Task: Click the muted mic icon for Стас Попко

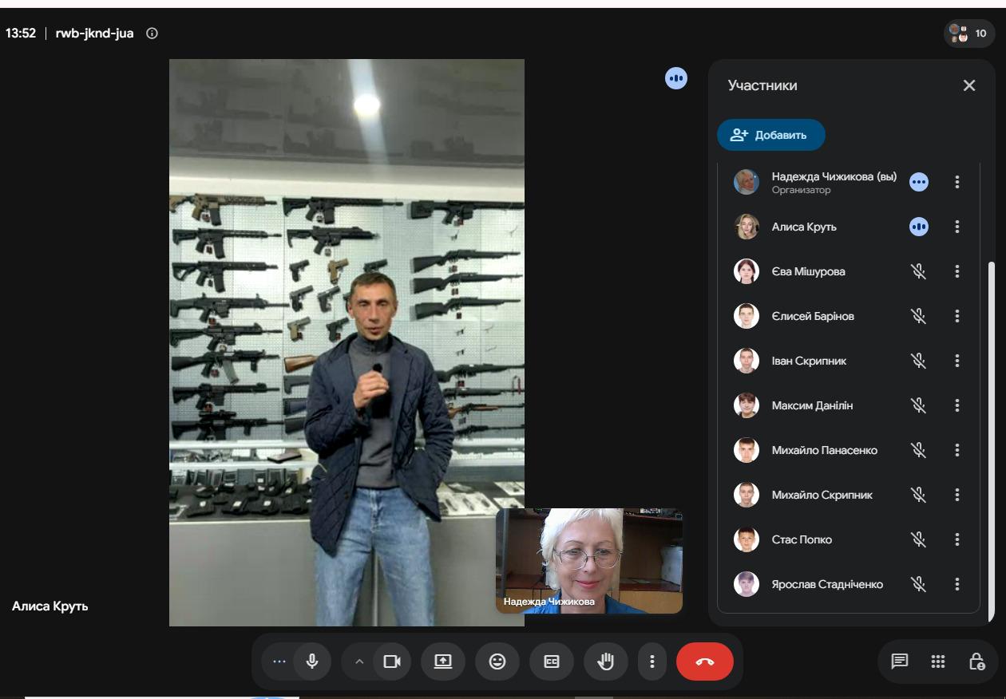Action: tap(919, 539)
